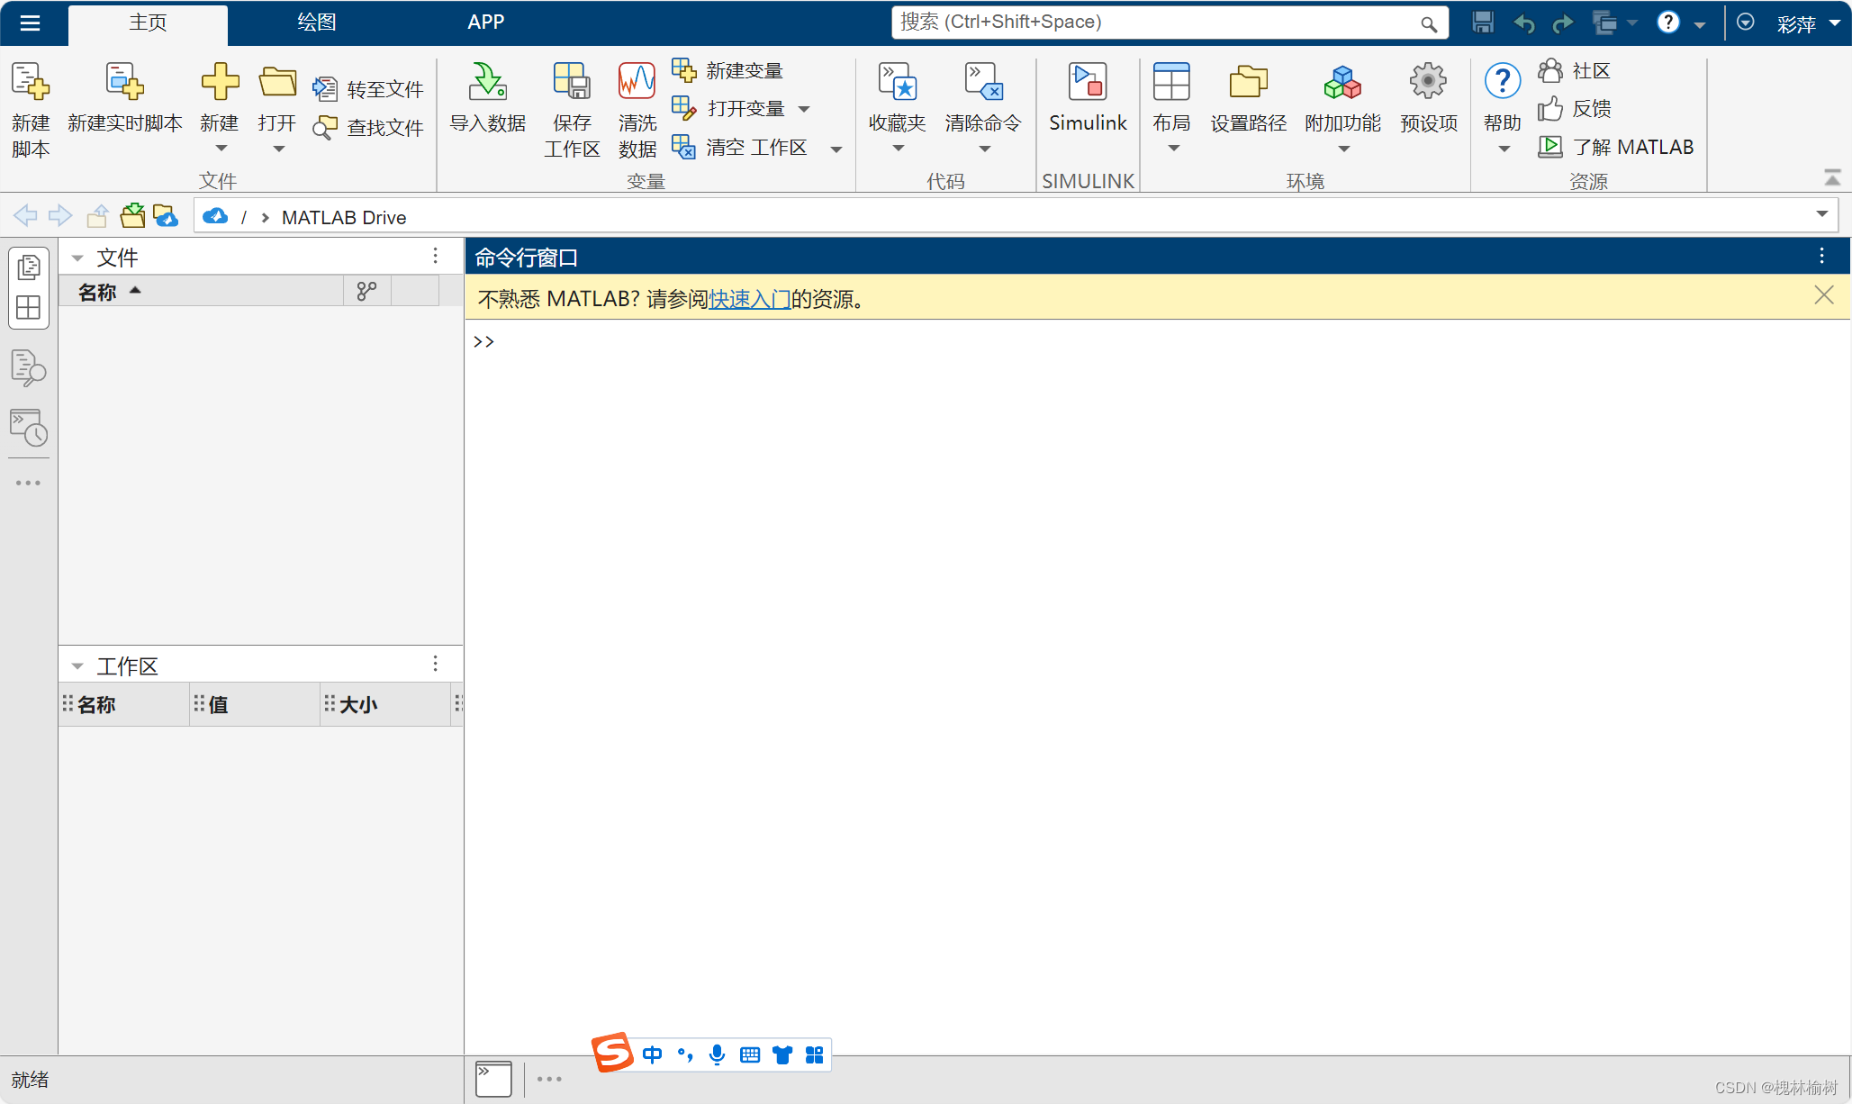Click the 新建脚本 (New Script) icon
Screen dimensions: 1852x1104
tap(31, 81)
